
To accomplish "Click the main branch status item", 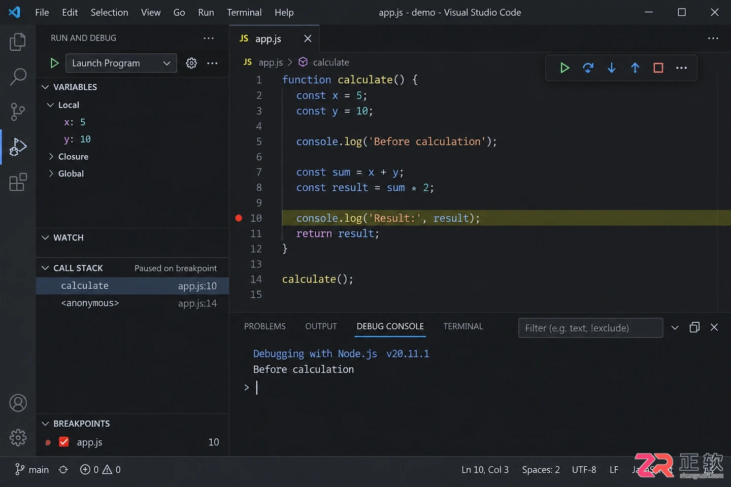I will coord(32,470).
